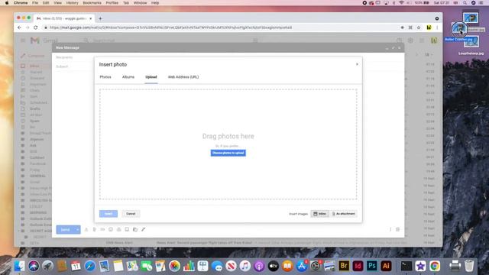This screenshot has width=489, height=275.
Task: Open the Bookmarks menu in the menu bar
Action: pyautogui.click(x=92, y=3)
